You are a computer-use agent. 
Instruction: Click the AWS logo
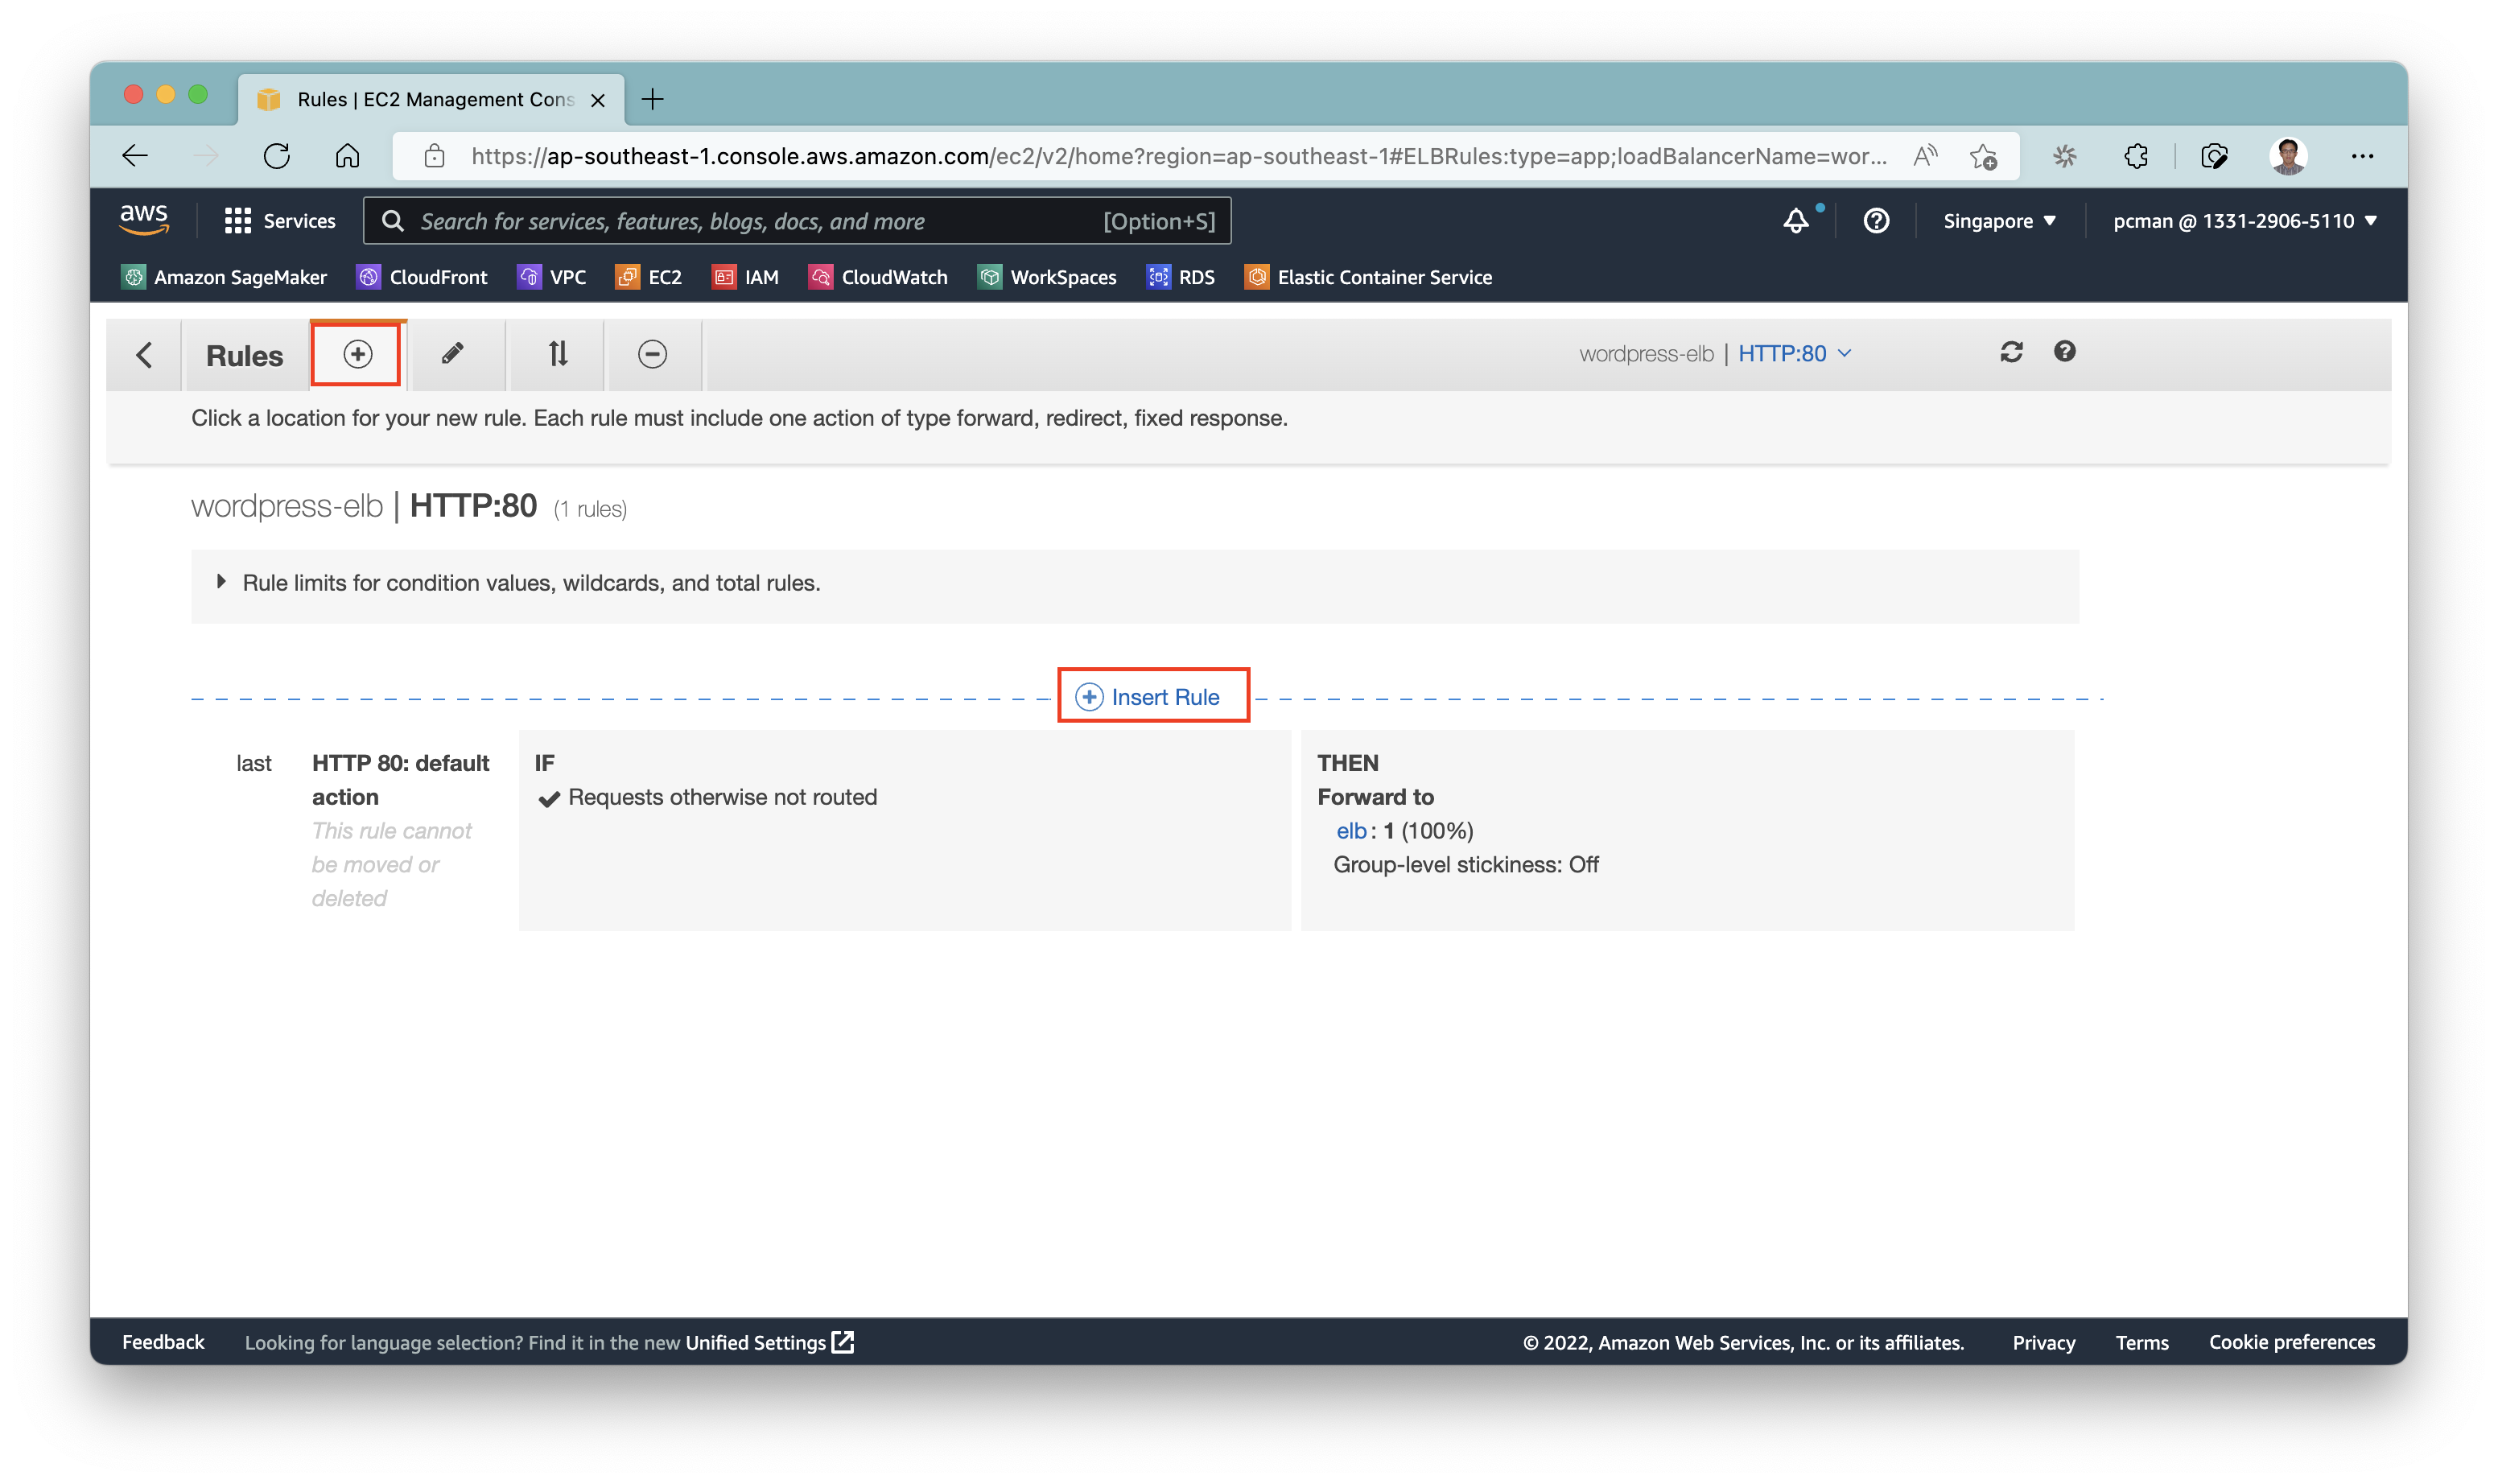pyautogui.click(x=144, y=220)
